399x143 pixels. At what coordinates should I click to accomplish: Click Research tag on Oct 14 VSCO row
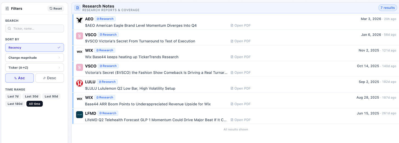tap(108, 66)
